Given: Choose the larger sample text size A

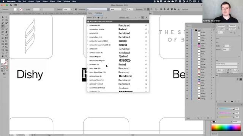Looking at the screenshot, I should pyautogui.click(x=147, y=18).
